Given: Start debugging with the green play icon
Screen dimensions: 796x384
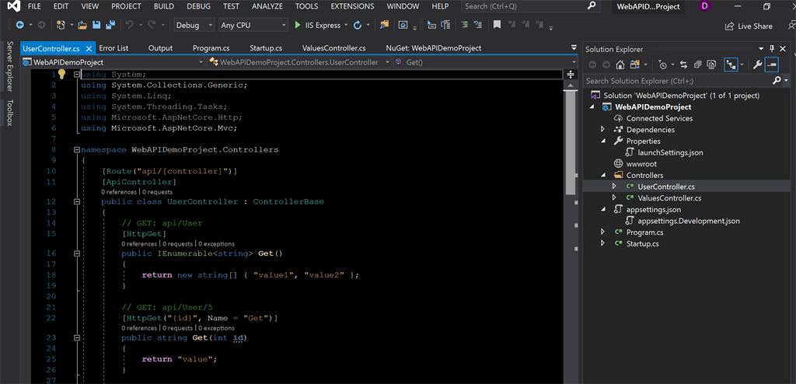Looking at the screenshot, I should (x=298, y=25).
